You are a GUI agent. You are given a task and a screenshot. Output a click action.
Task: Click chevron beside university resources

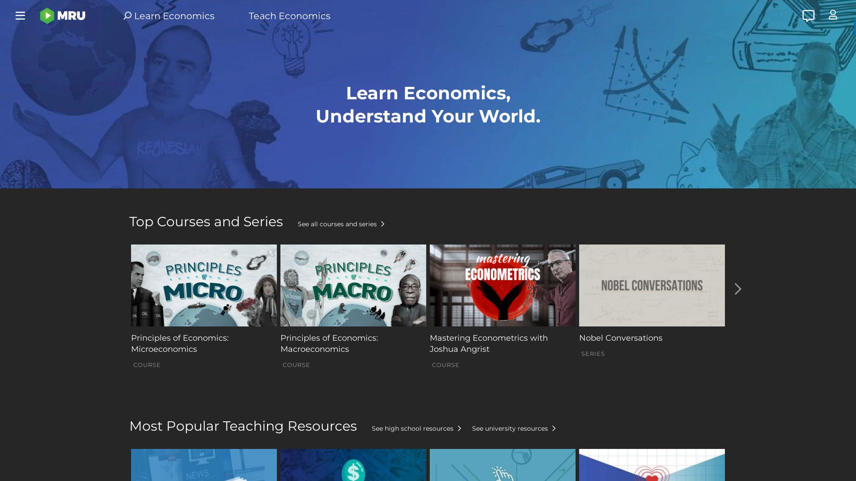tap(554, 428)
